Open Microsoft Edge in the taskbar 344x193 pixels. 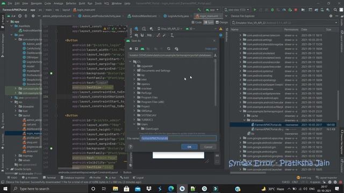(x=171, y=189)
